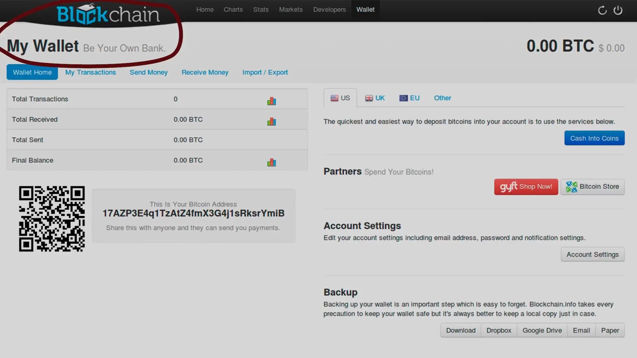637x358 pixels.
Task: Open chart icon for Total Received
Action: point(271,121)
